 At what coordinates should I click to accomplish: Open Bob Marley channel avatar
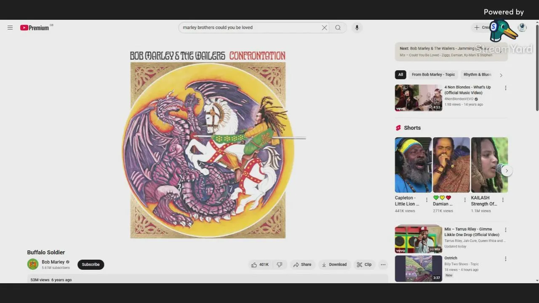tap(33, 264)
